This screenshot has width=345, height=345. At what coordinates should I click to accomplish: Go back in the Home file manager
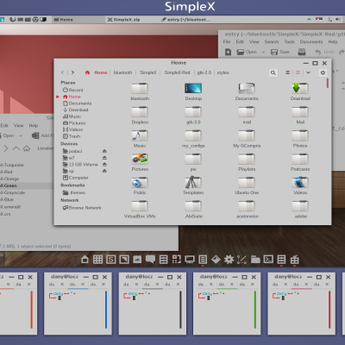click(x=62, y=72)
